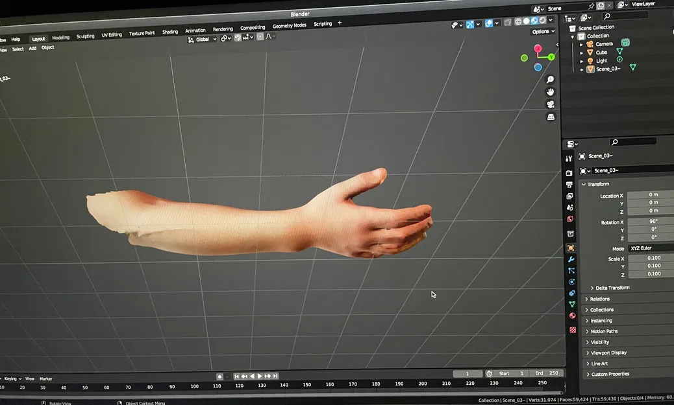Toggle X-ray mode in viewport header
Viewport: 674px width, 405px height.
[x=508, y=21]
